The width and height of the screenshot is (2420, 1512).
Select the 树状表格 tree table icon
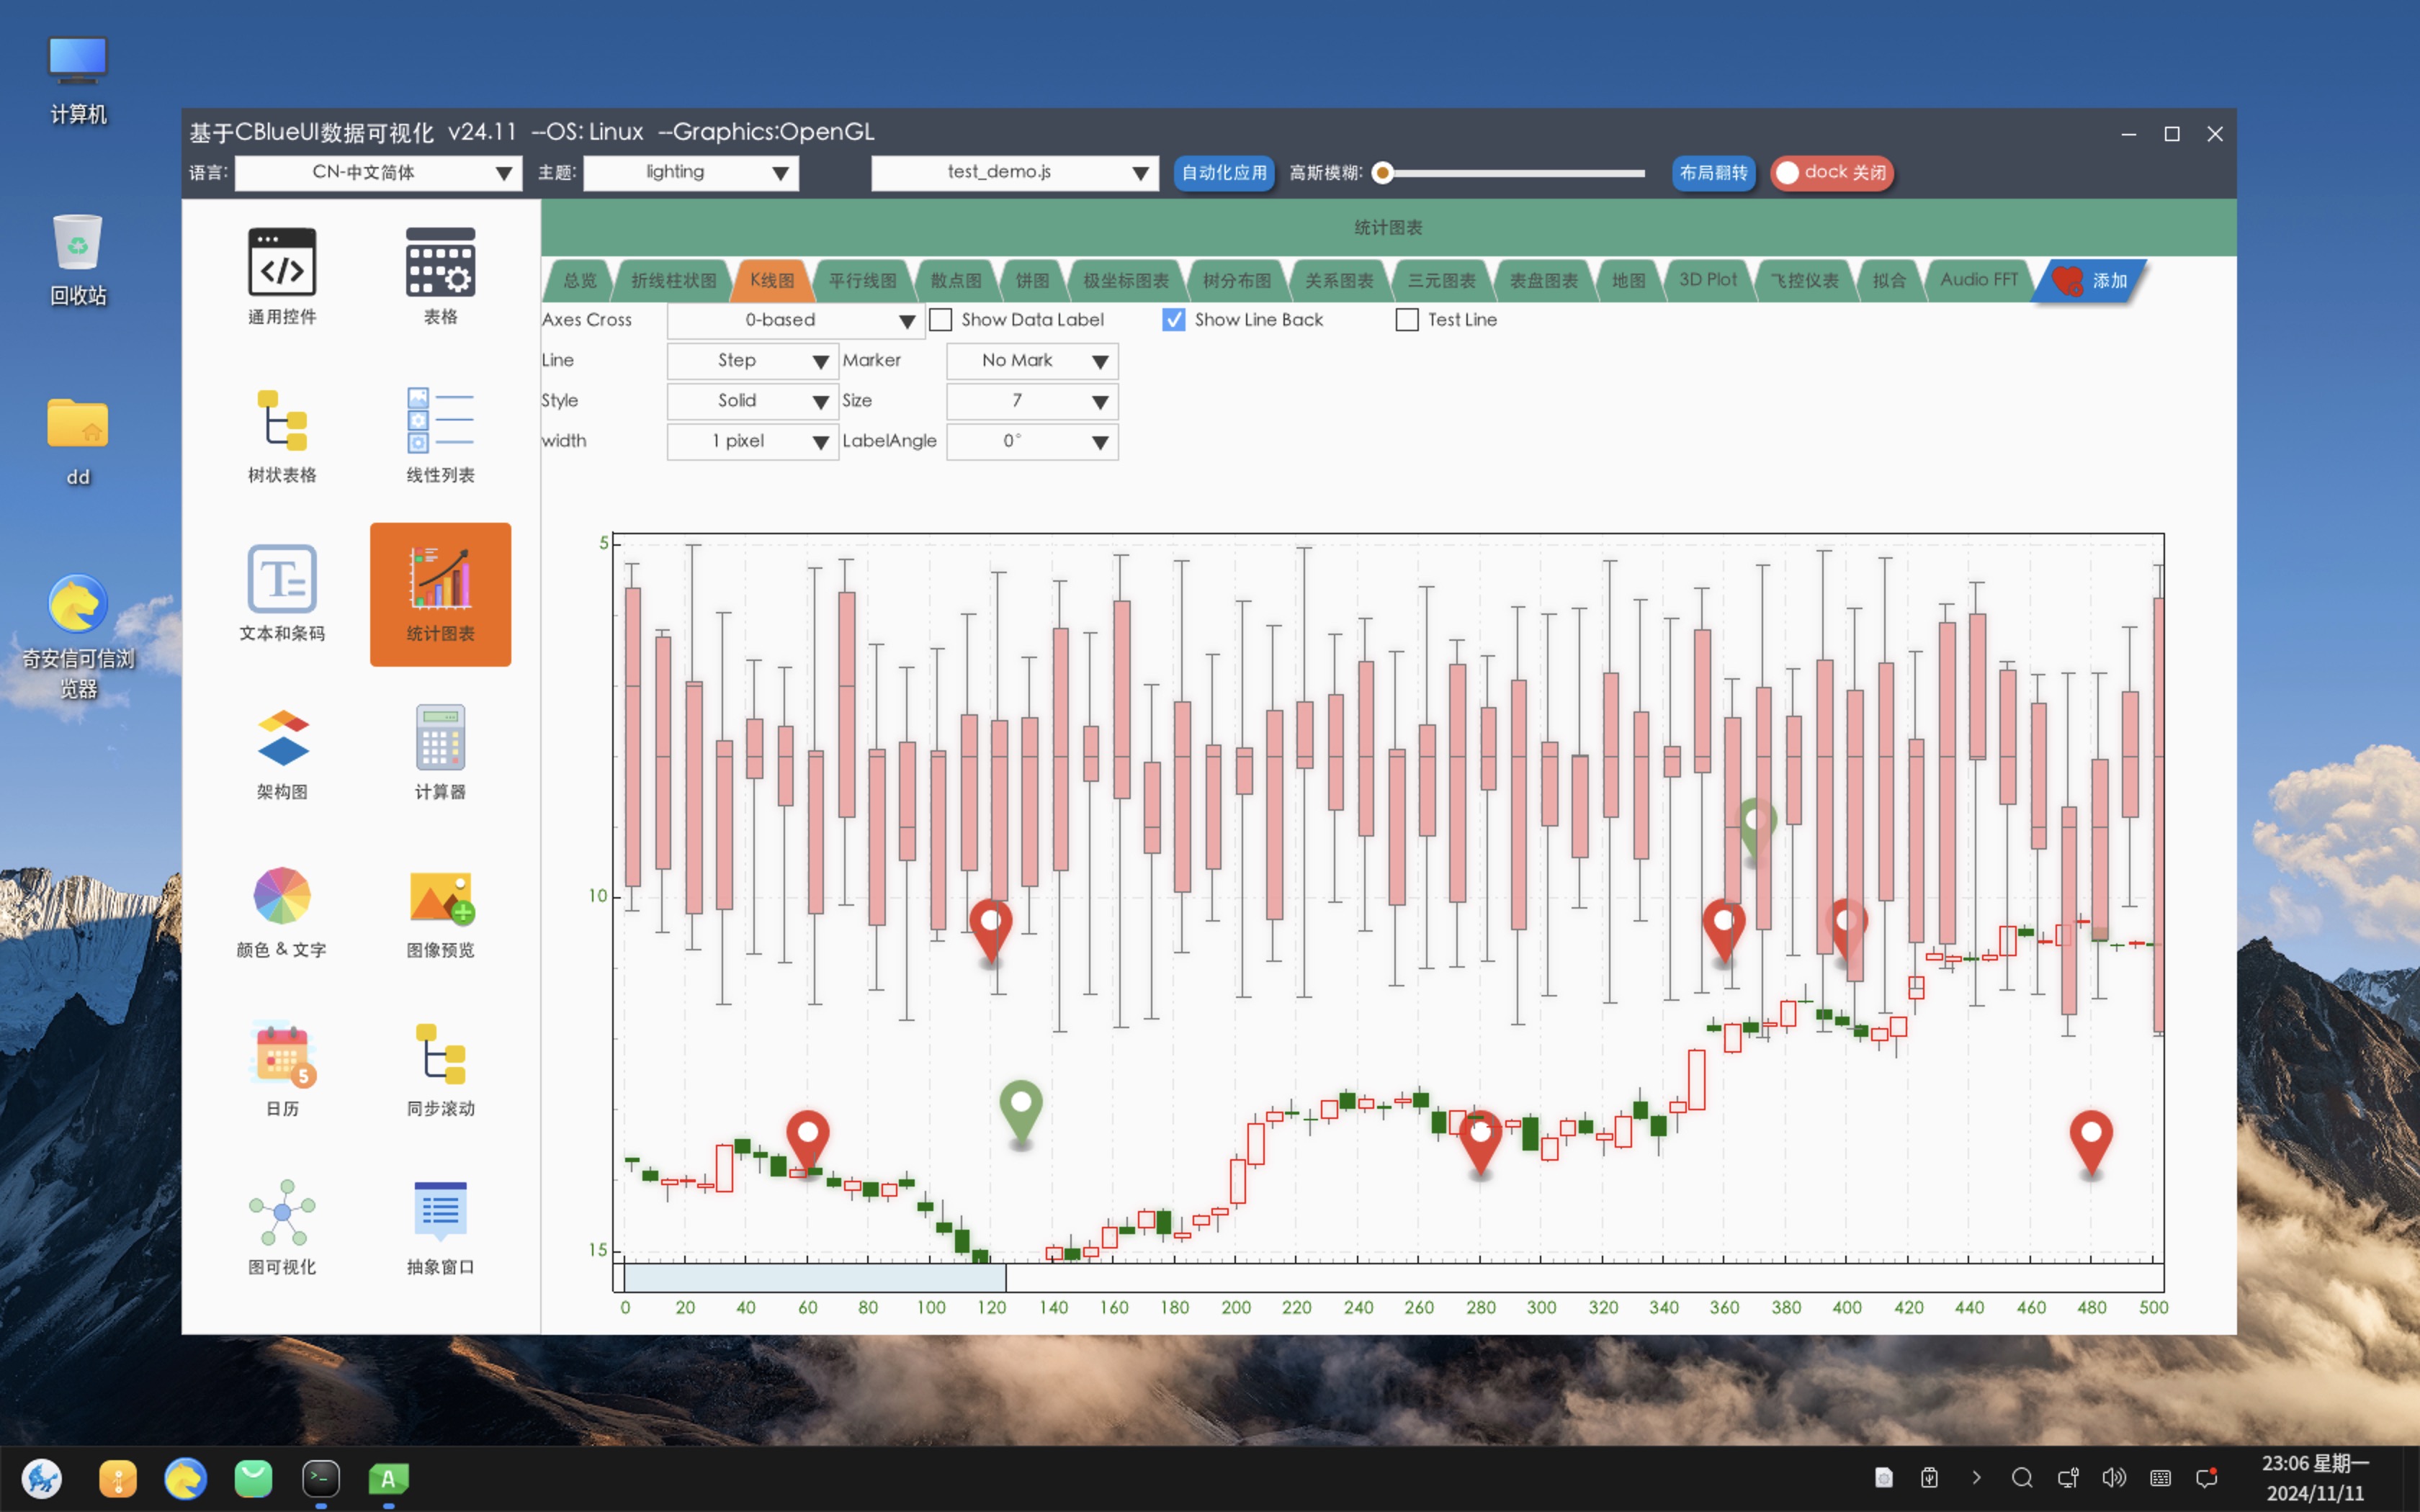[282, 421]
